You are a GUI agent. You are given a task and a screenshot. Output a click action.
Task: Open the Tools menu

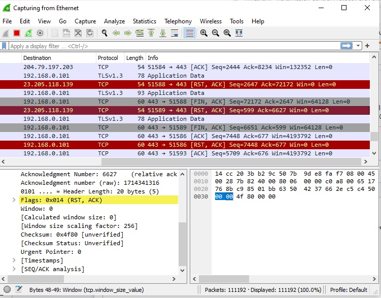point(237,21)
